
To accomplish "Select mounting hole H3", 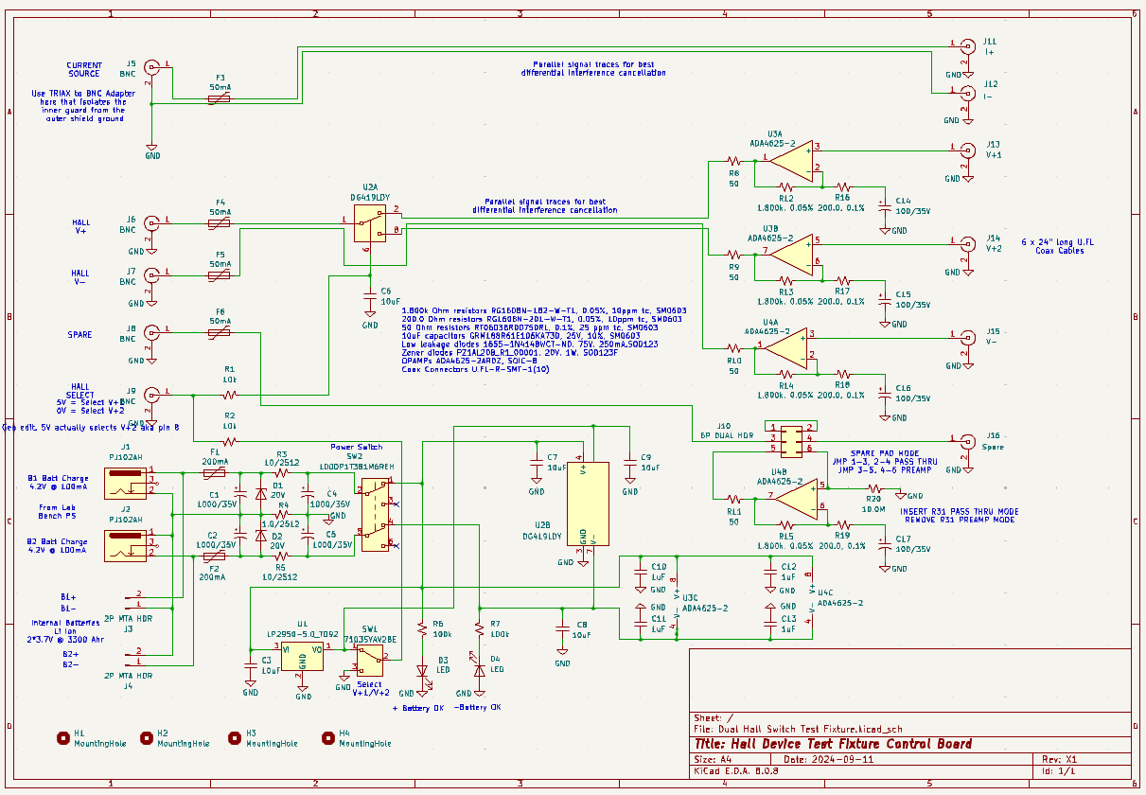I will point(236,737).
